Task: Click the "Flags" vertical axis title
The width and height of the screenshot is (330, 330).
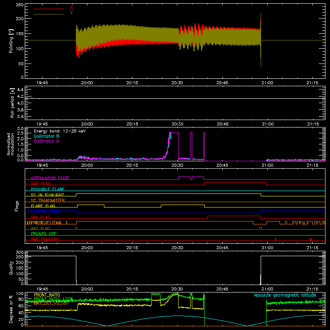Action: click(x=17, y=206)
